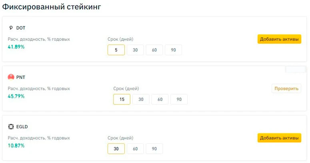This screenshot has width=310, height=163.
Task: Choose 60 days term for EGLD
Action: click(x=135, y=149)
